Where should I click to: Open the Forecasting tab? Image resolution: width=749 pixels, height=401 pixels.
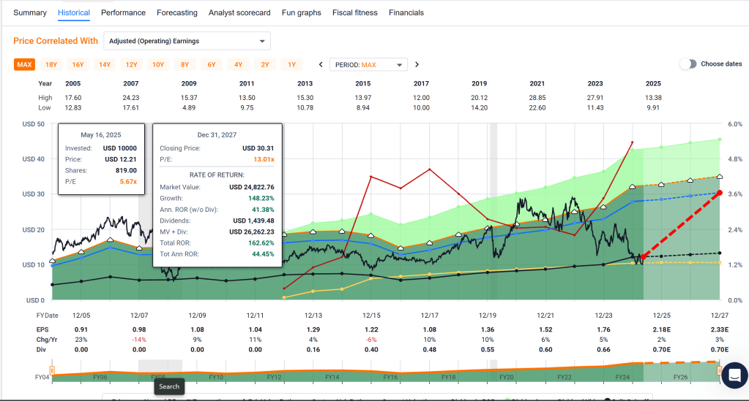pos(176,12)
